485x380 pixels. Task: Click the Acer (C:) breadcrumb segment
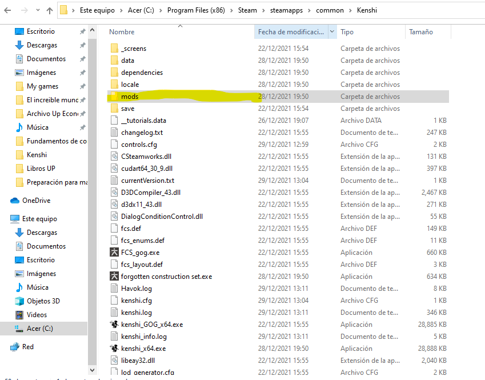[141, 10]
